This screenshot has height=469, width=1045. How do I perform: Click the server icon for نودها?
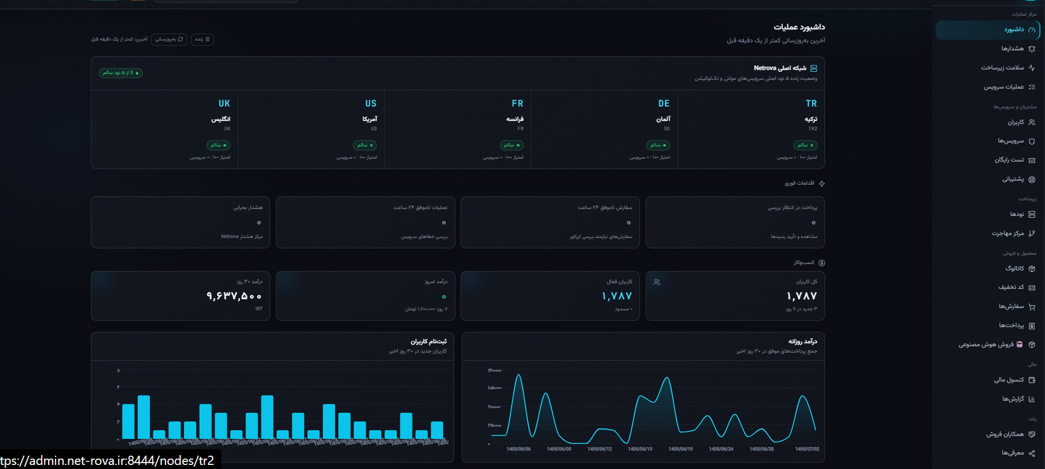point(1032,215)
